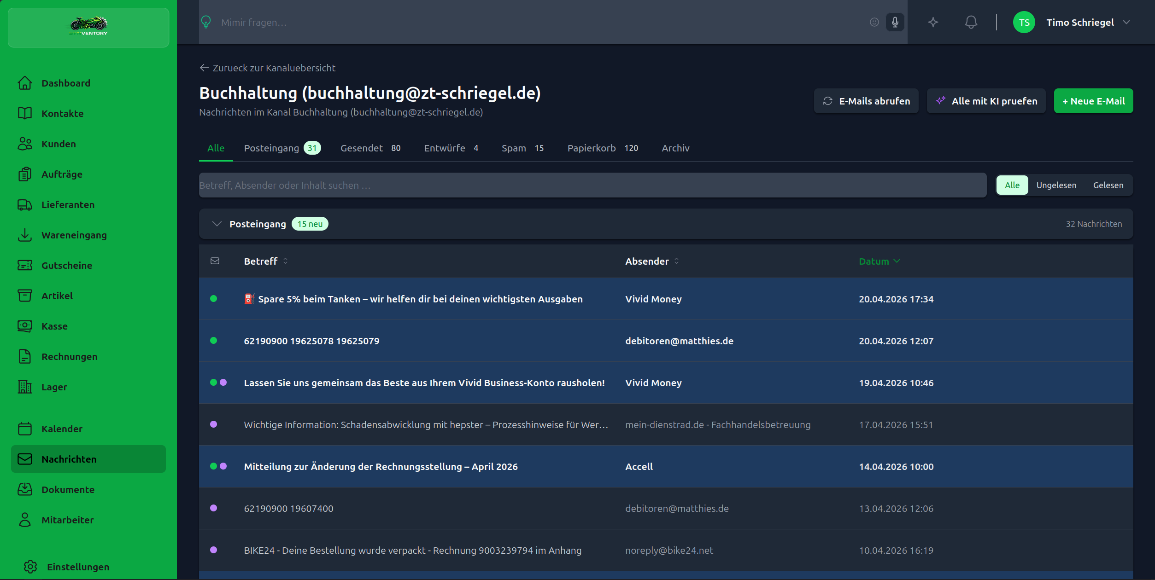Filter messages by Gelesen
Image resolution: width=1155 pixels, height=580 pixels.
click(x=1108, y=185)
